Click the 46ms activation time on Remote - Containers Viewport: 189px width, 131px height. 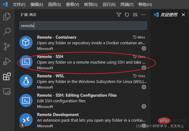click(139, 37)
